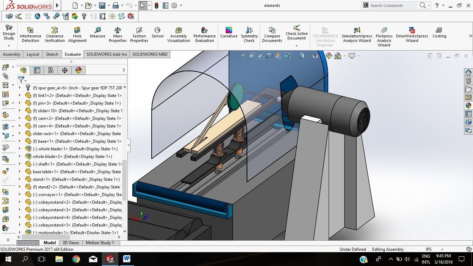Open Mass Properties
This screenshot has width=473, height=266.
click(x=118, y=35)
